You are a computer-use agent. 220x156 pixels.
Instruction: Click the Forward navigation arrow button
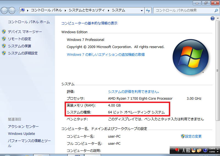(x=12, y=11)
